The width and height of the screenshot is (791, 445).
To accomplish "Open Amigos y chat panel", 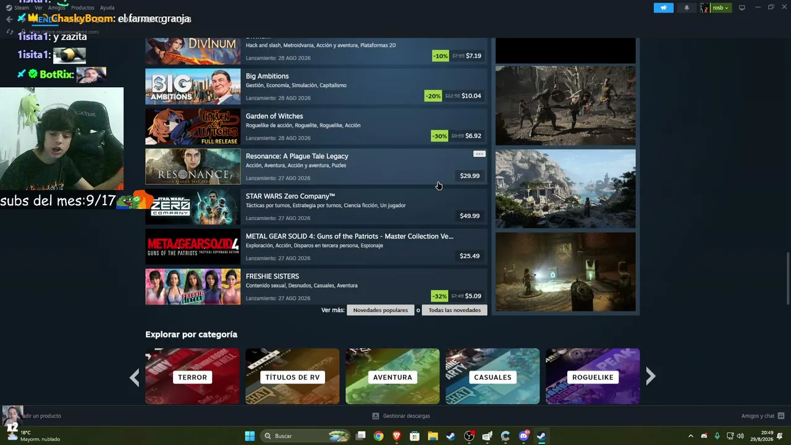I will [x=763, y=416].
